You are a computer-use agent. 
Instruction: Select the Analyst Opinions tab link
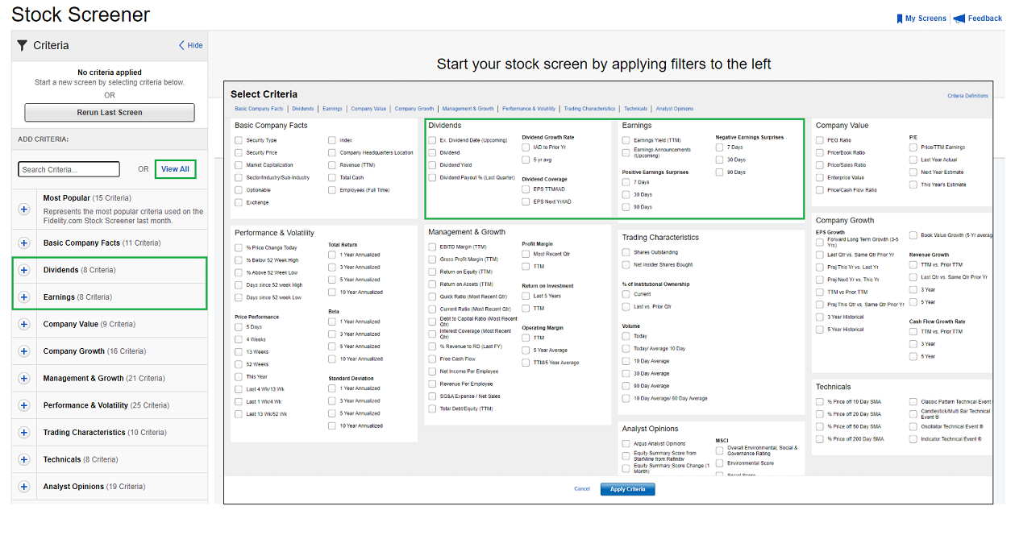pyautogui.click(x=674, y=109)
